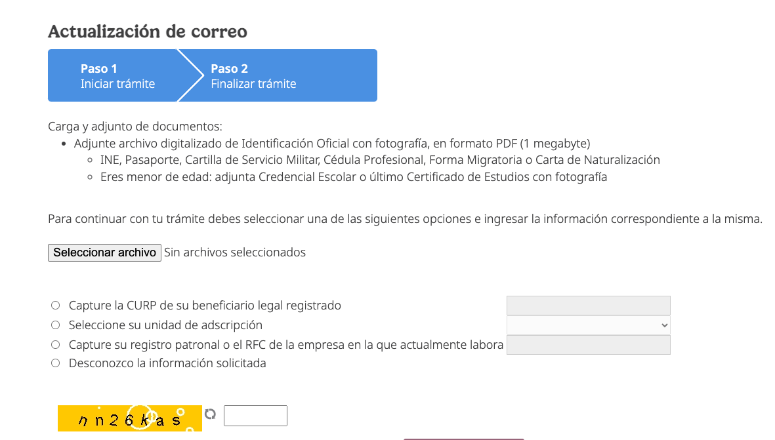Screen dimensions: 775x440
Task: Go to Paso 1 Iniciar trámite step
Action: click(117, 76)
